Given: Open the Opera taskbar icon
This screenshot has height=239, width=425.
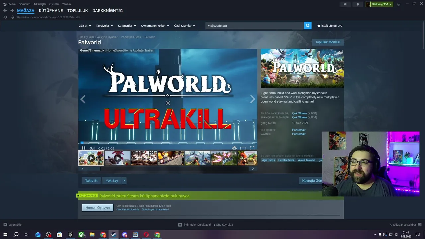Looking at the screenshot, I should coord(146,235).
